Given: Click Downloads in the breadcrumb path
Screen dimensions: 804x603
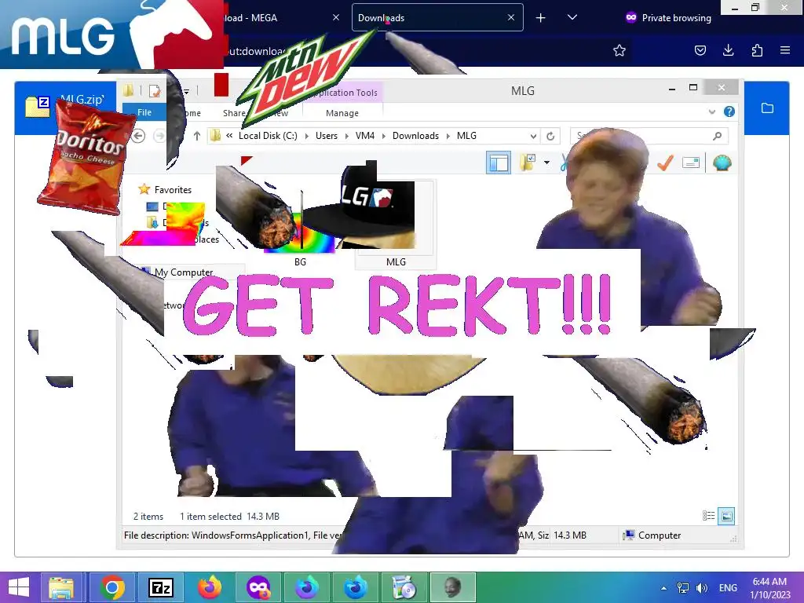Looking at the screenshot, I should coord(415,136).
